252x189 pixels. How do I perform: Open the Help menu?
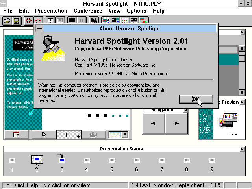click(158, 11)
